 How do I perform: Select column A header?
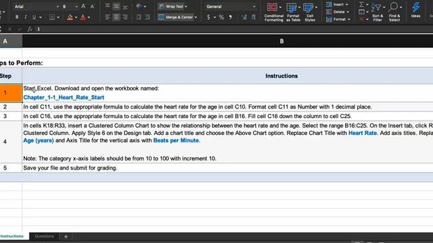click(11, 41)
